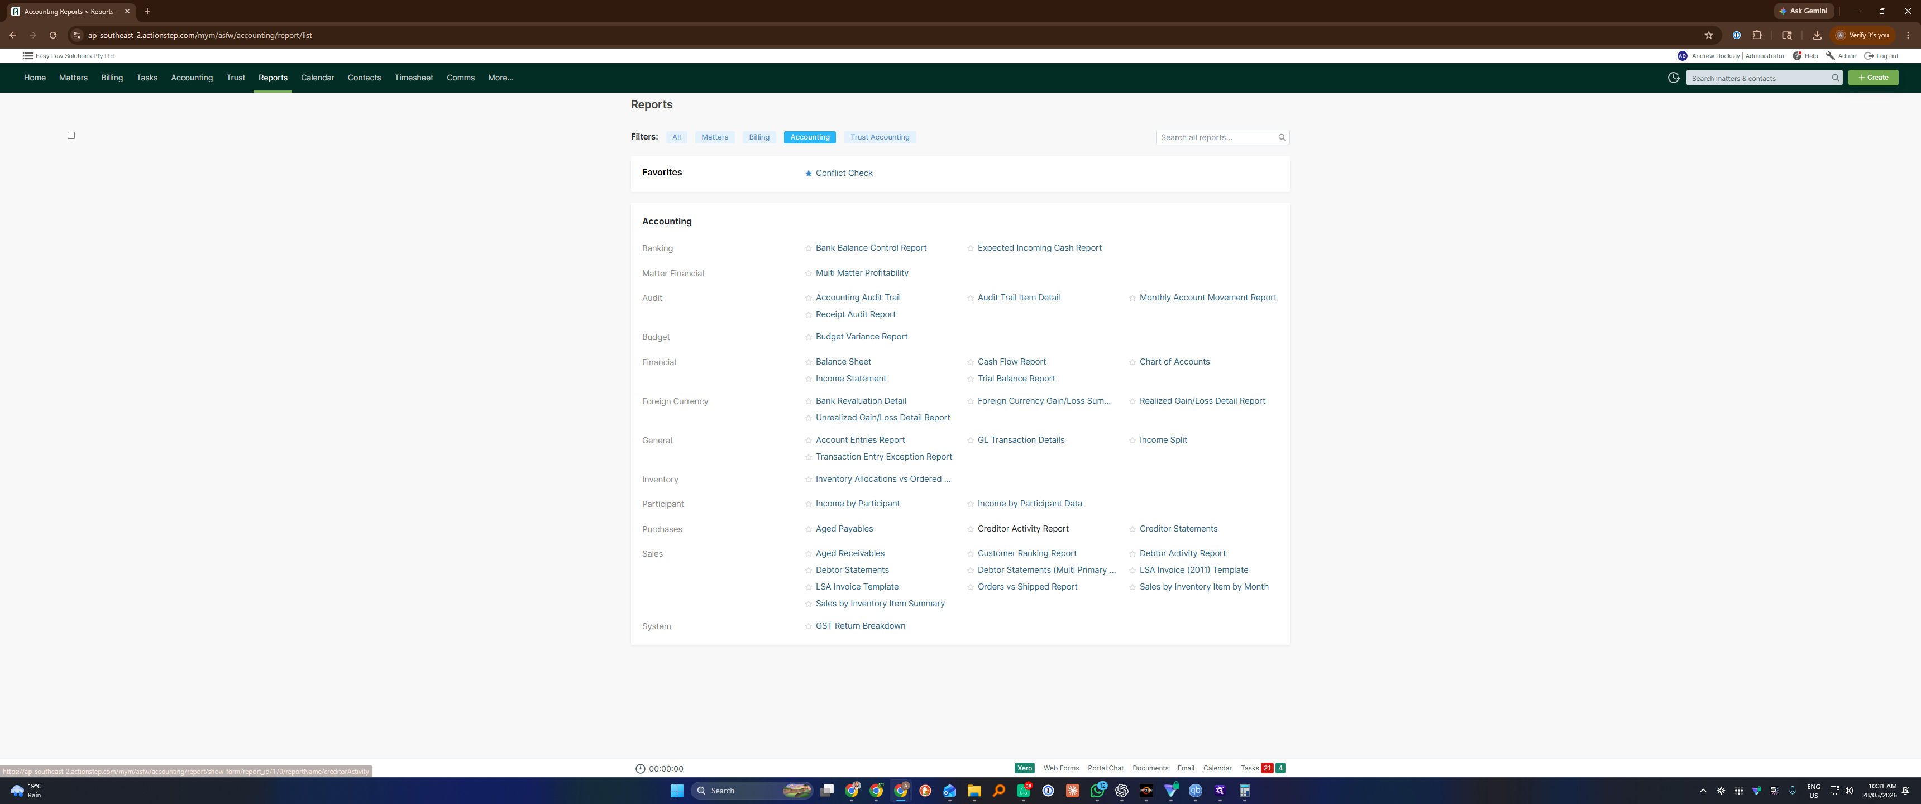Viewport: 1921px width, 804px height.
Task: Open the Trust menu
Action: [x=236, y=78]
